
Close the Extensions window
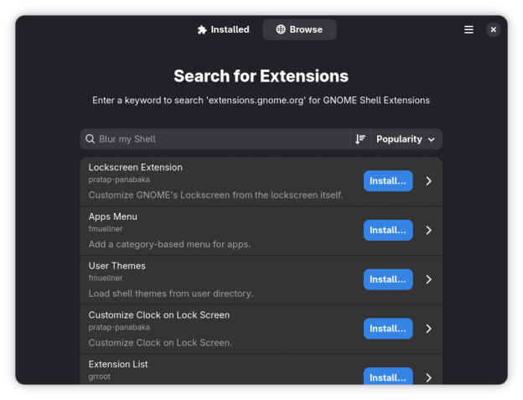pos(494,29)
